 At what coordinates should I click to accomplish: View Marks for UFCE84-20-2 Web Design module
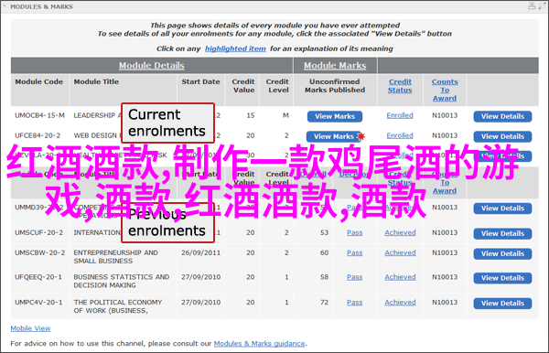click(334, 136)
